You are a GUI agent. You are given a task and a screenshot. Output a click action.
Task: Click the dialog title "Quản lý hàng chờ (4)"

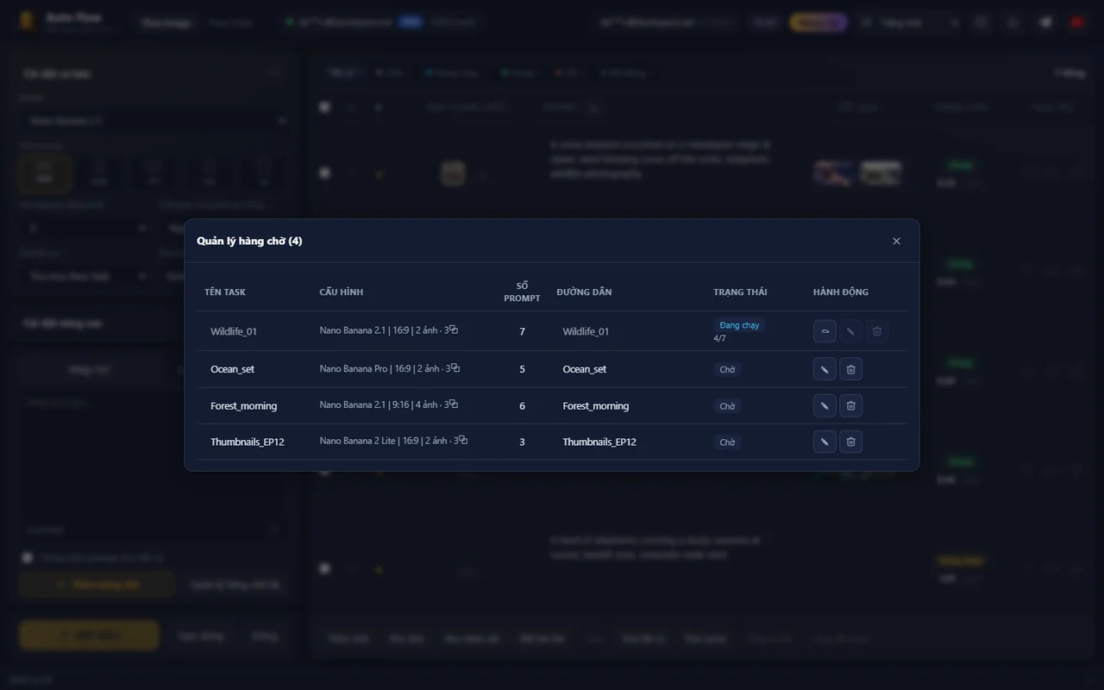click(249, 241)
